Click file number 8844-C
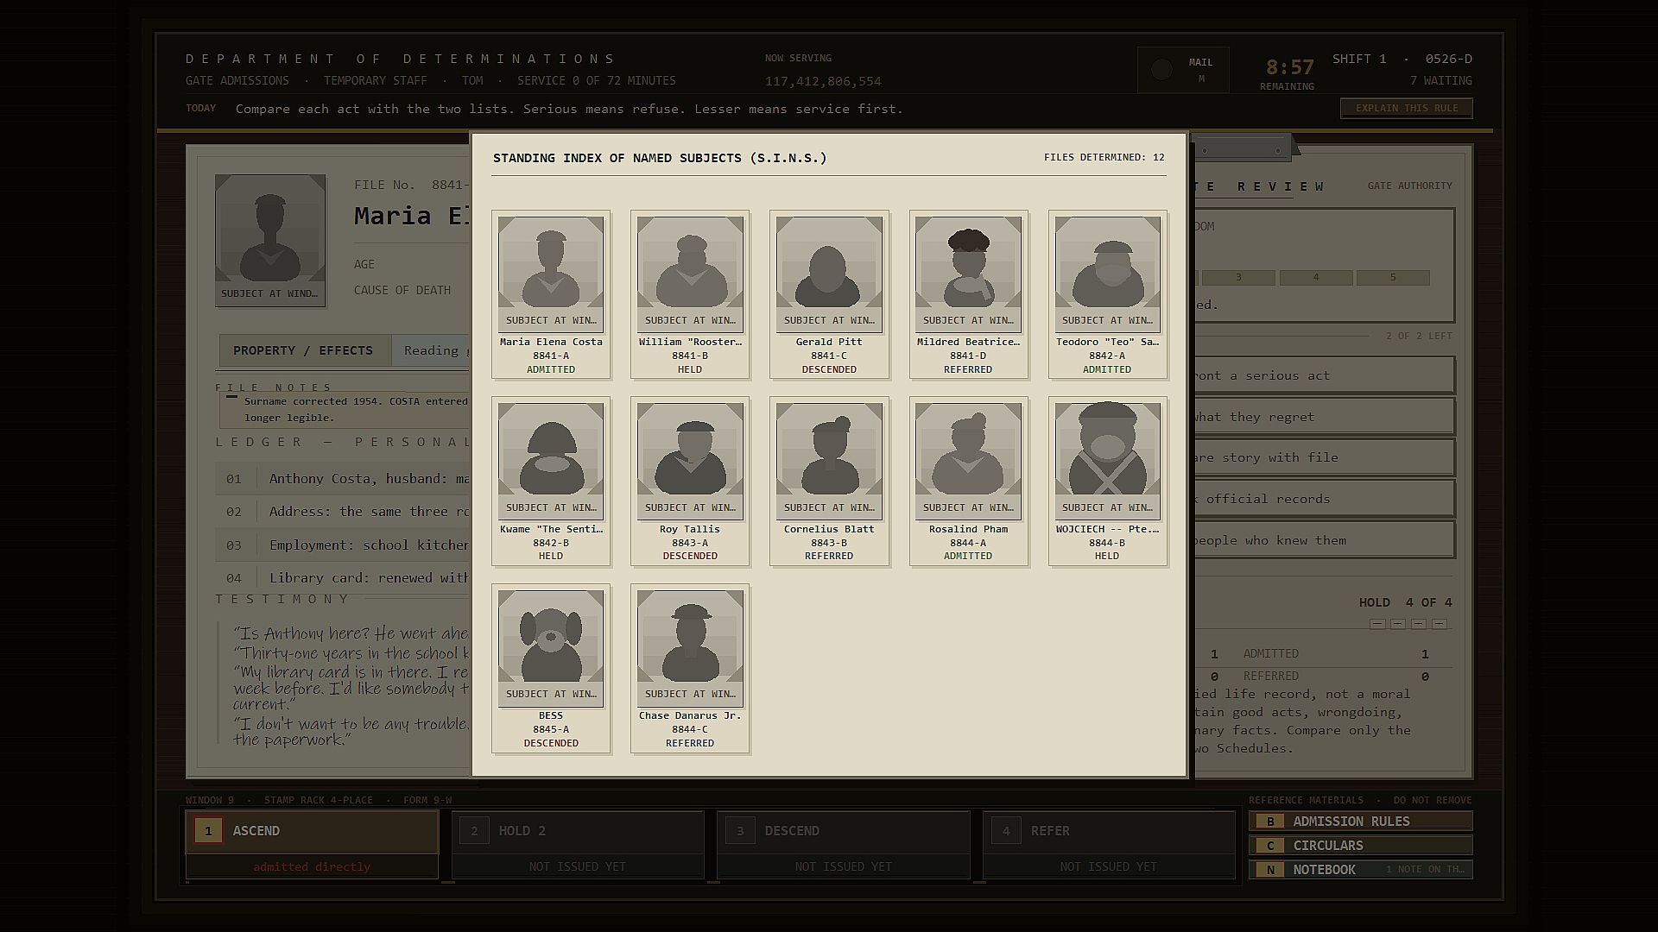The height and width of the screenshot is (932, 1658). [x=690, y=729]
